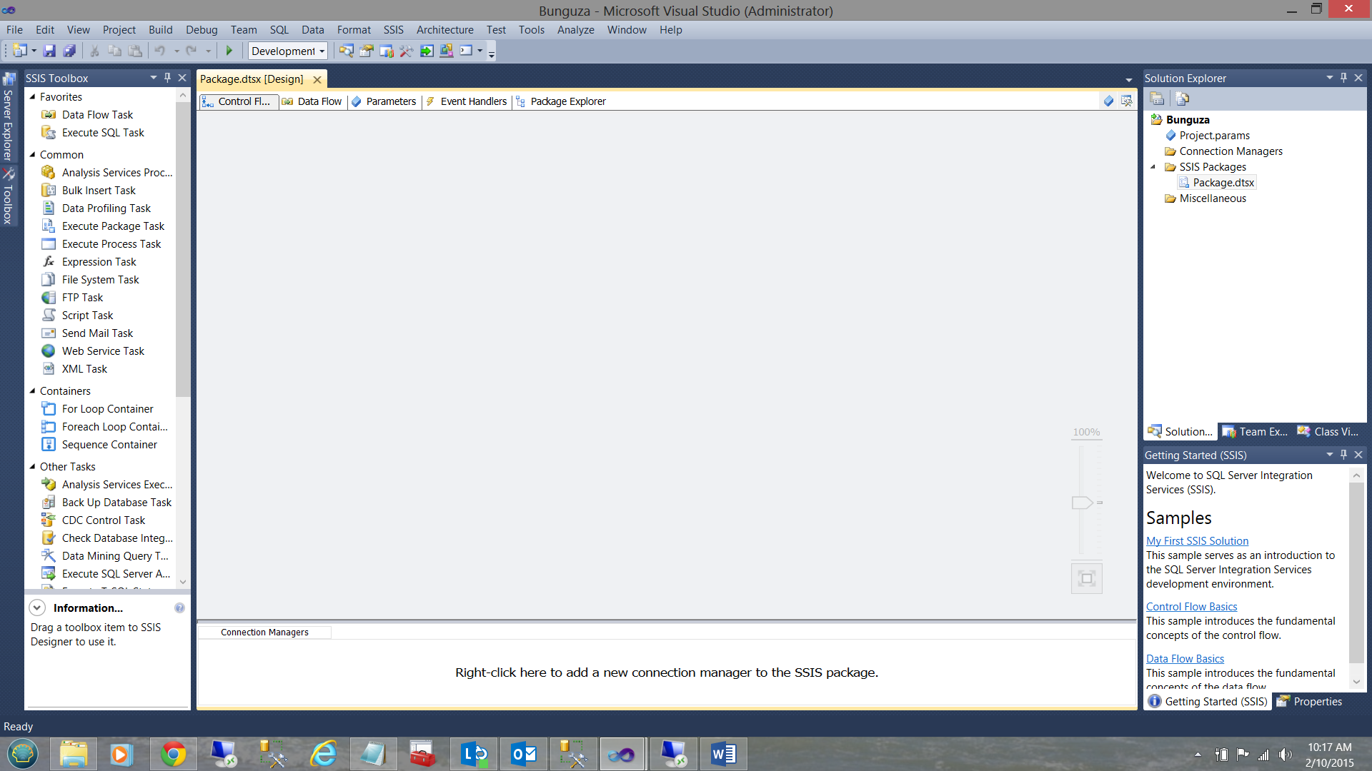
Task: Collapse the Common toolbox group
Action: pyautogui.click(x=32, y=155)
